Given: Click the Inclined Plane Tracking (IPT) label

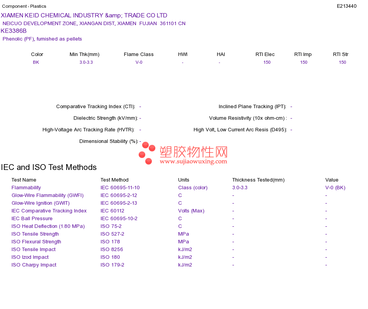Looking at the screenshot, I should [x=253, y=107].
